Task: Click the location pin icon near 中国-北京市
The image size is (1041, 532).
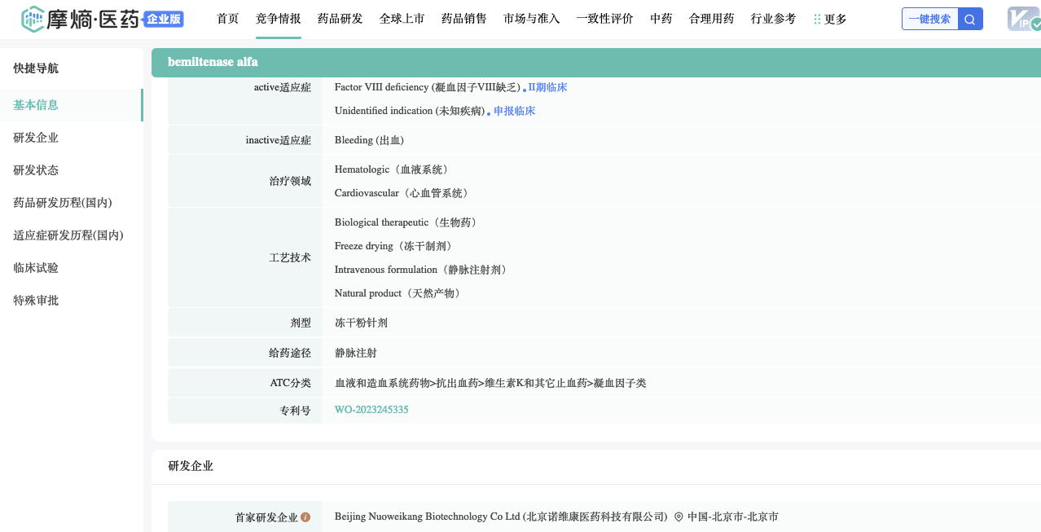Action: click(679, 517)
